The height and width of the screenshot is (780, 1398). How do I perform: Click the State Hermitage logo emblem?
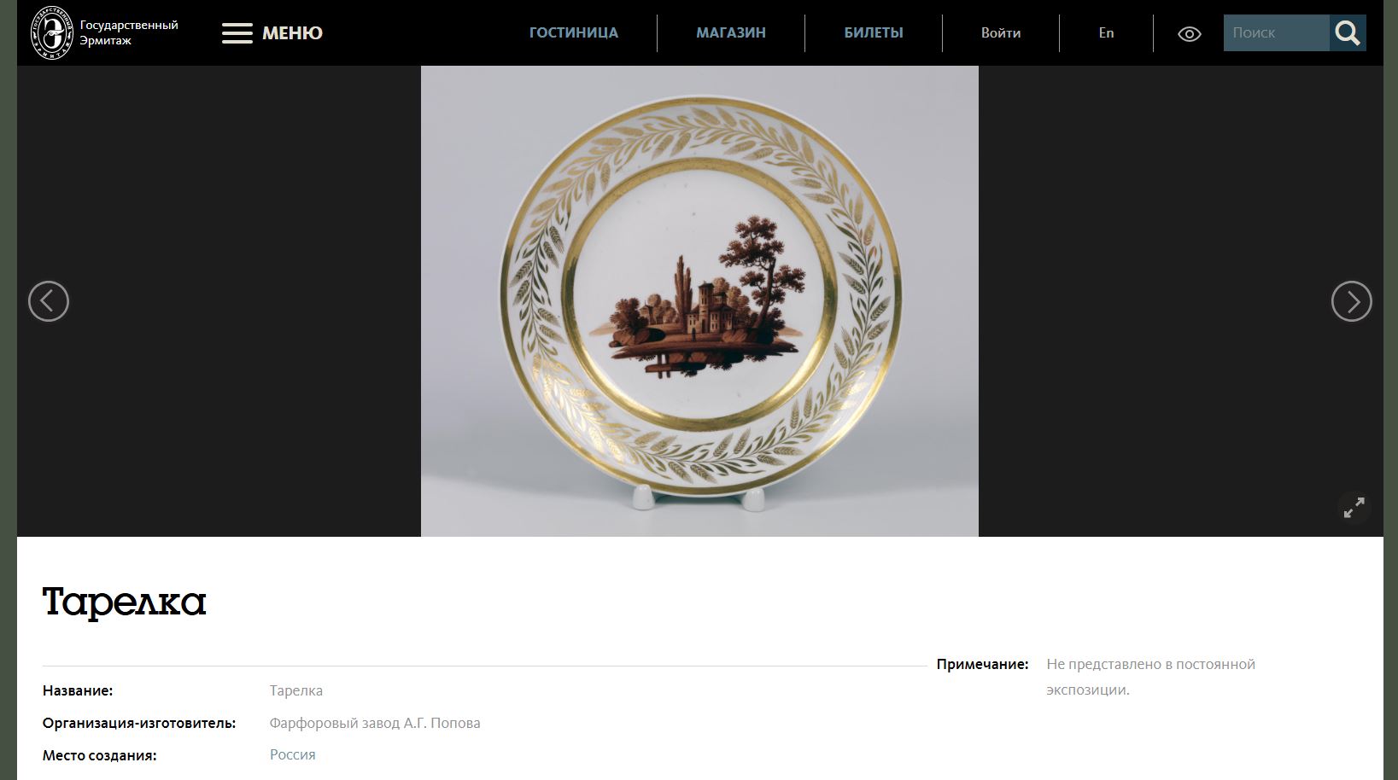click(x=52, y=32)
